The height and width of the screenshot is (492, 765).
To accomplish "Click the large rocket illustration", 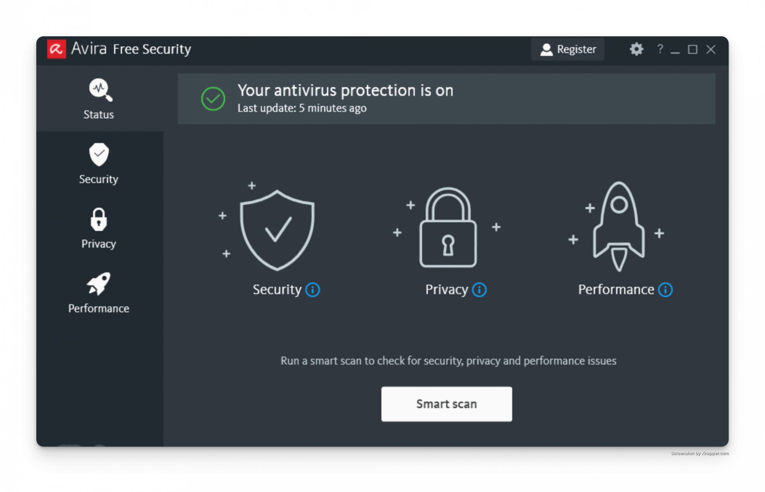I will point(619,226).
